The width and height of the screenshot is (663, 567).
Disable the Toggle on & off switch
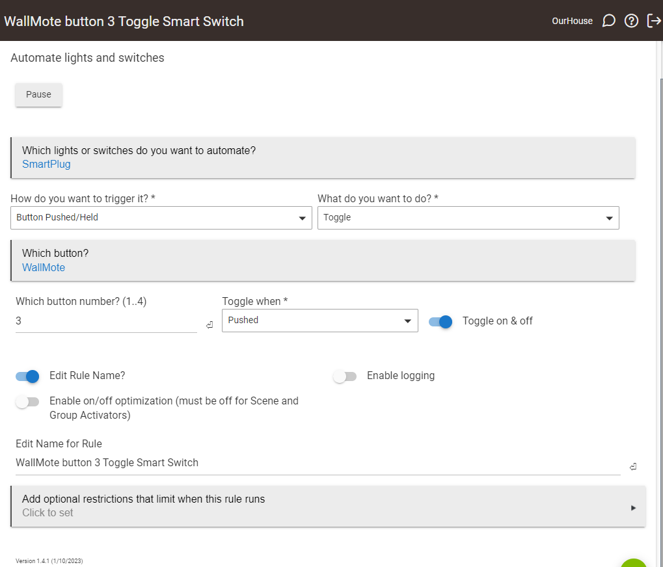pos(440,321)
